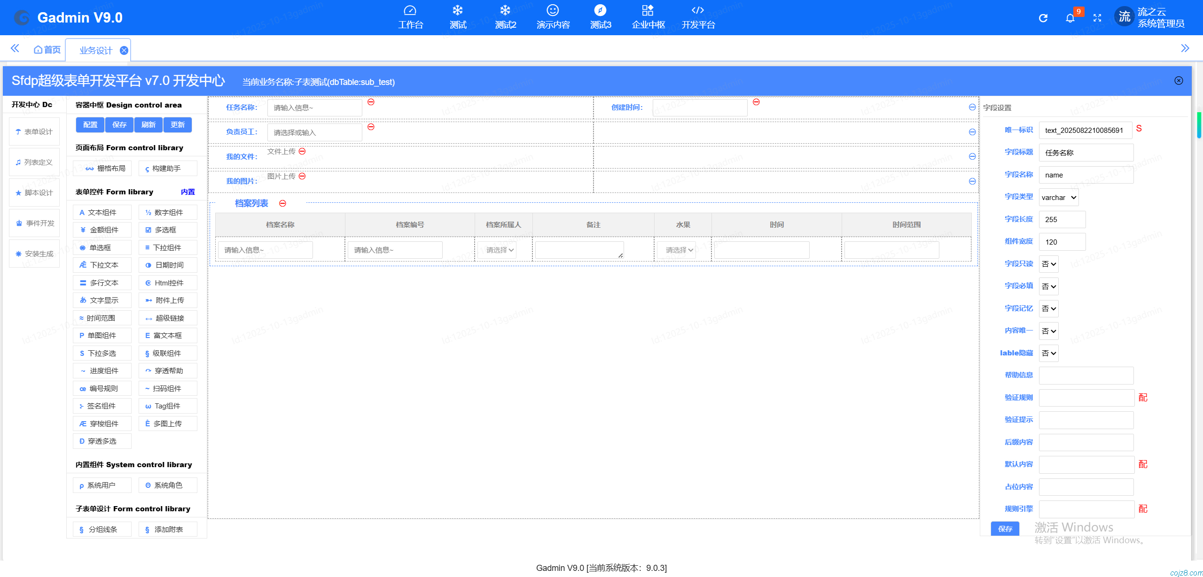The height and width of the screenshot is (577, 1203).
Task: Delete the 档案列表 sub-table via red minus
Action: (282, 203)
